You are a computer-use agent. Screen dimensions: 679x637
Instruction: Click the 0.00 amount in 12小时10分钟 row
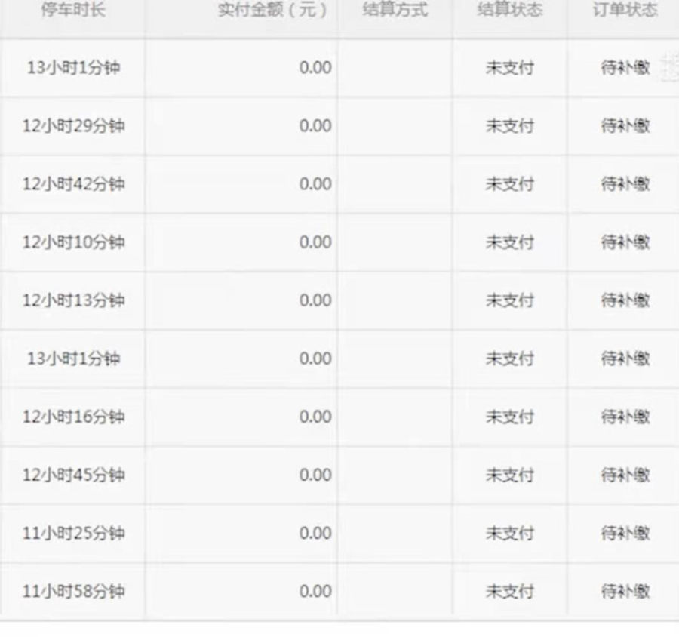click(315, 242)
